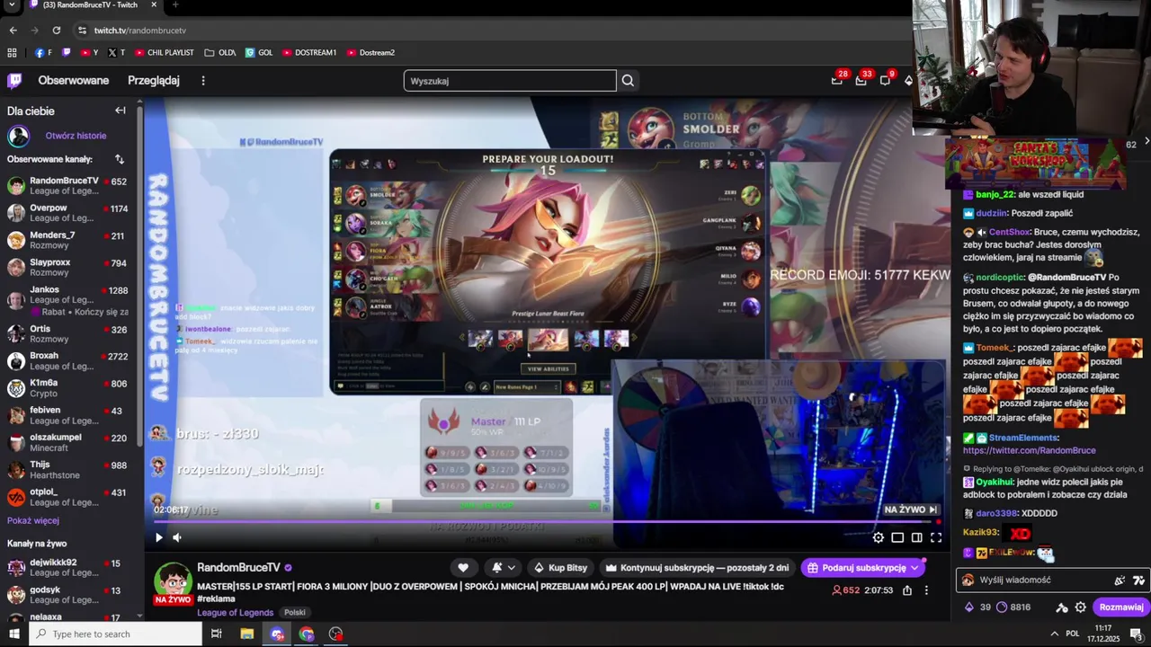Open the video player settings gear
The width and height of the screenshot is (1151, 647).
point(879,537)
